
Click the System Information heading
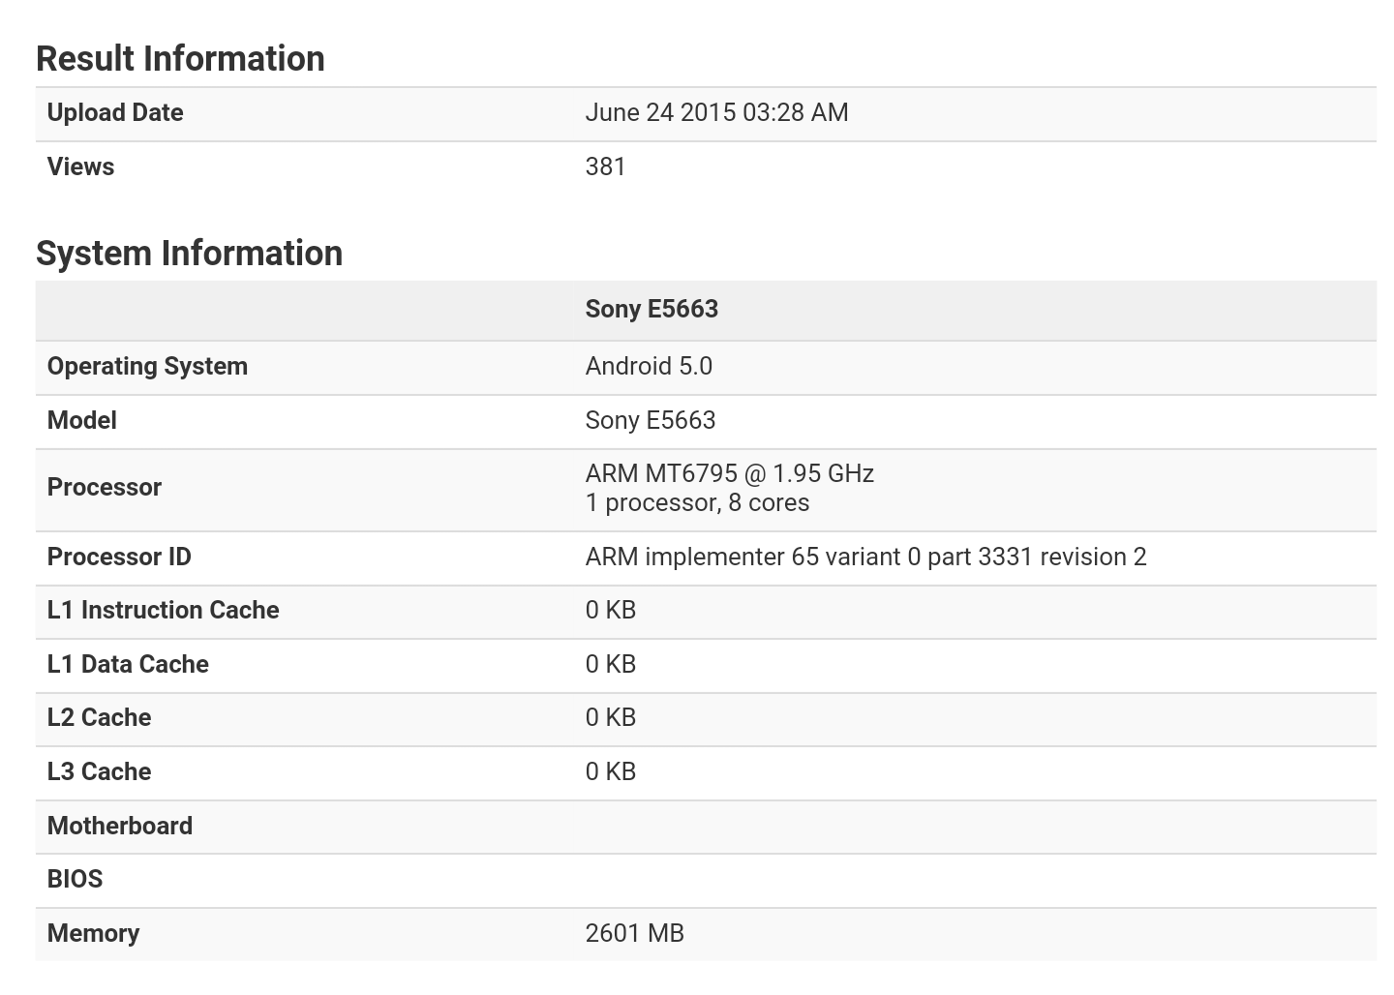190,254
